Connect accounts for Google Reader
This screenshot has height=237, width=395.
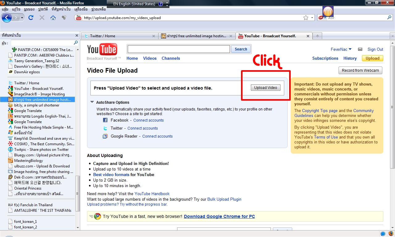pos(157,136)
